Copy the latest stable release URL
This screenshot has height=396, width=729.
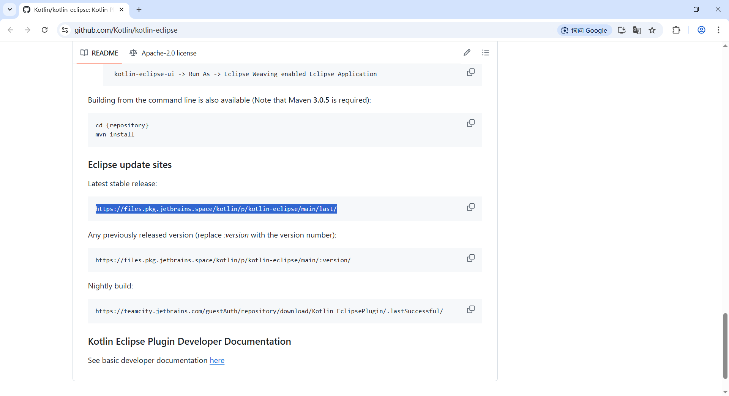[470, 207]
